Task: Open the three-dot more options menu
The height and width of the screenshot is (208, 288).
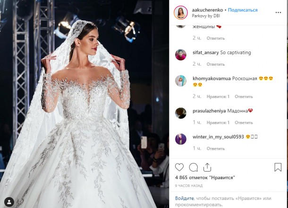Action: click(278, 12)
